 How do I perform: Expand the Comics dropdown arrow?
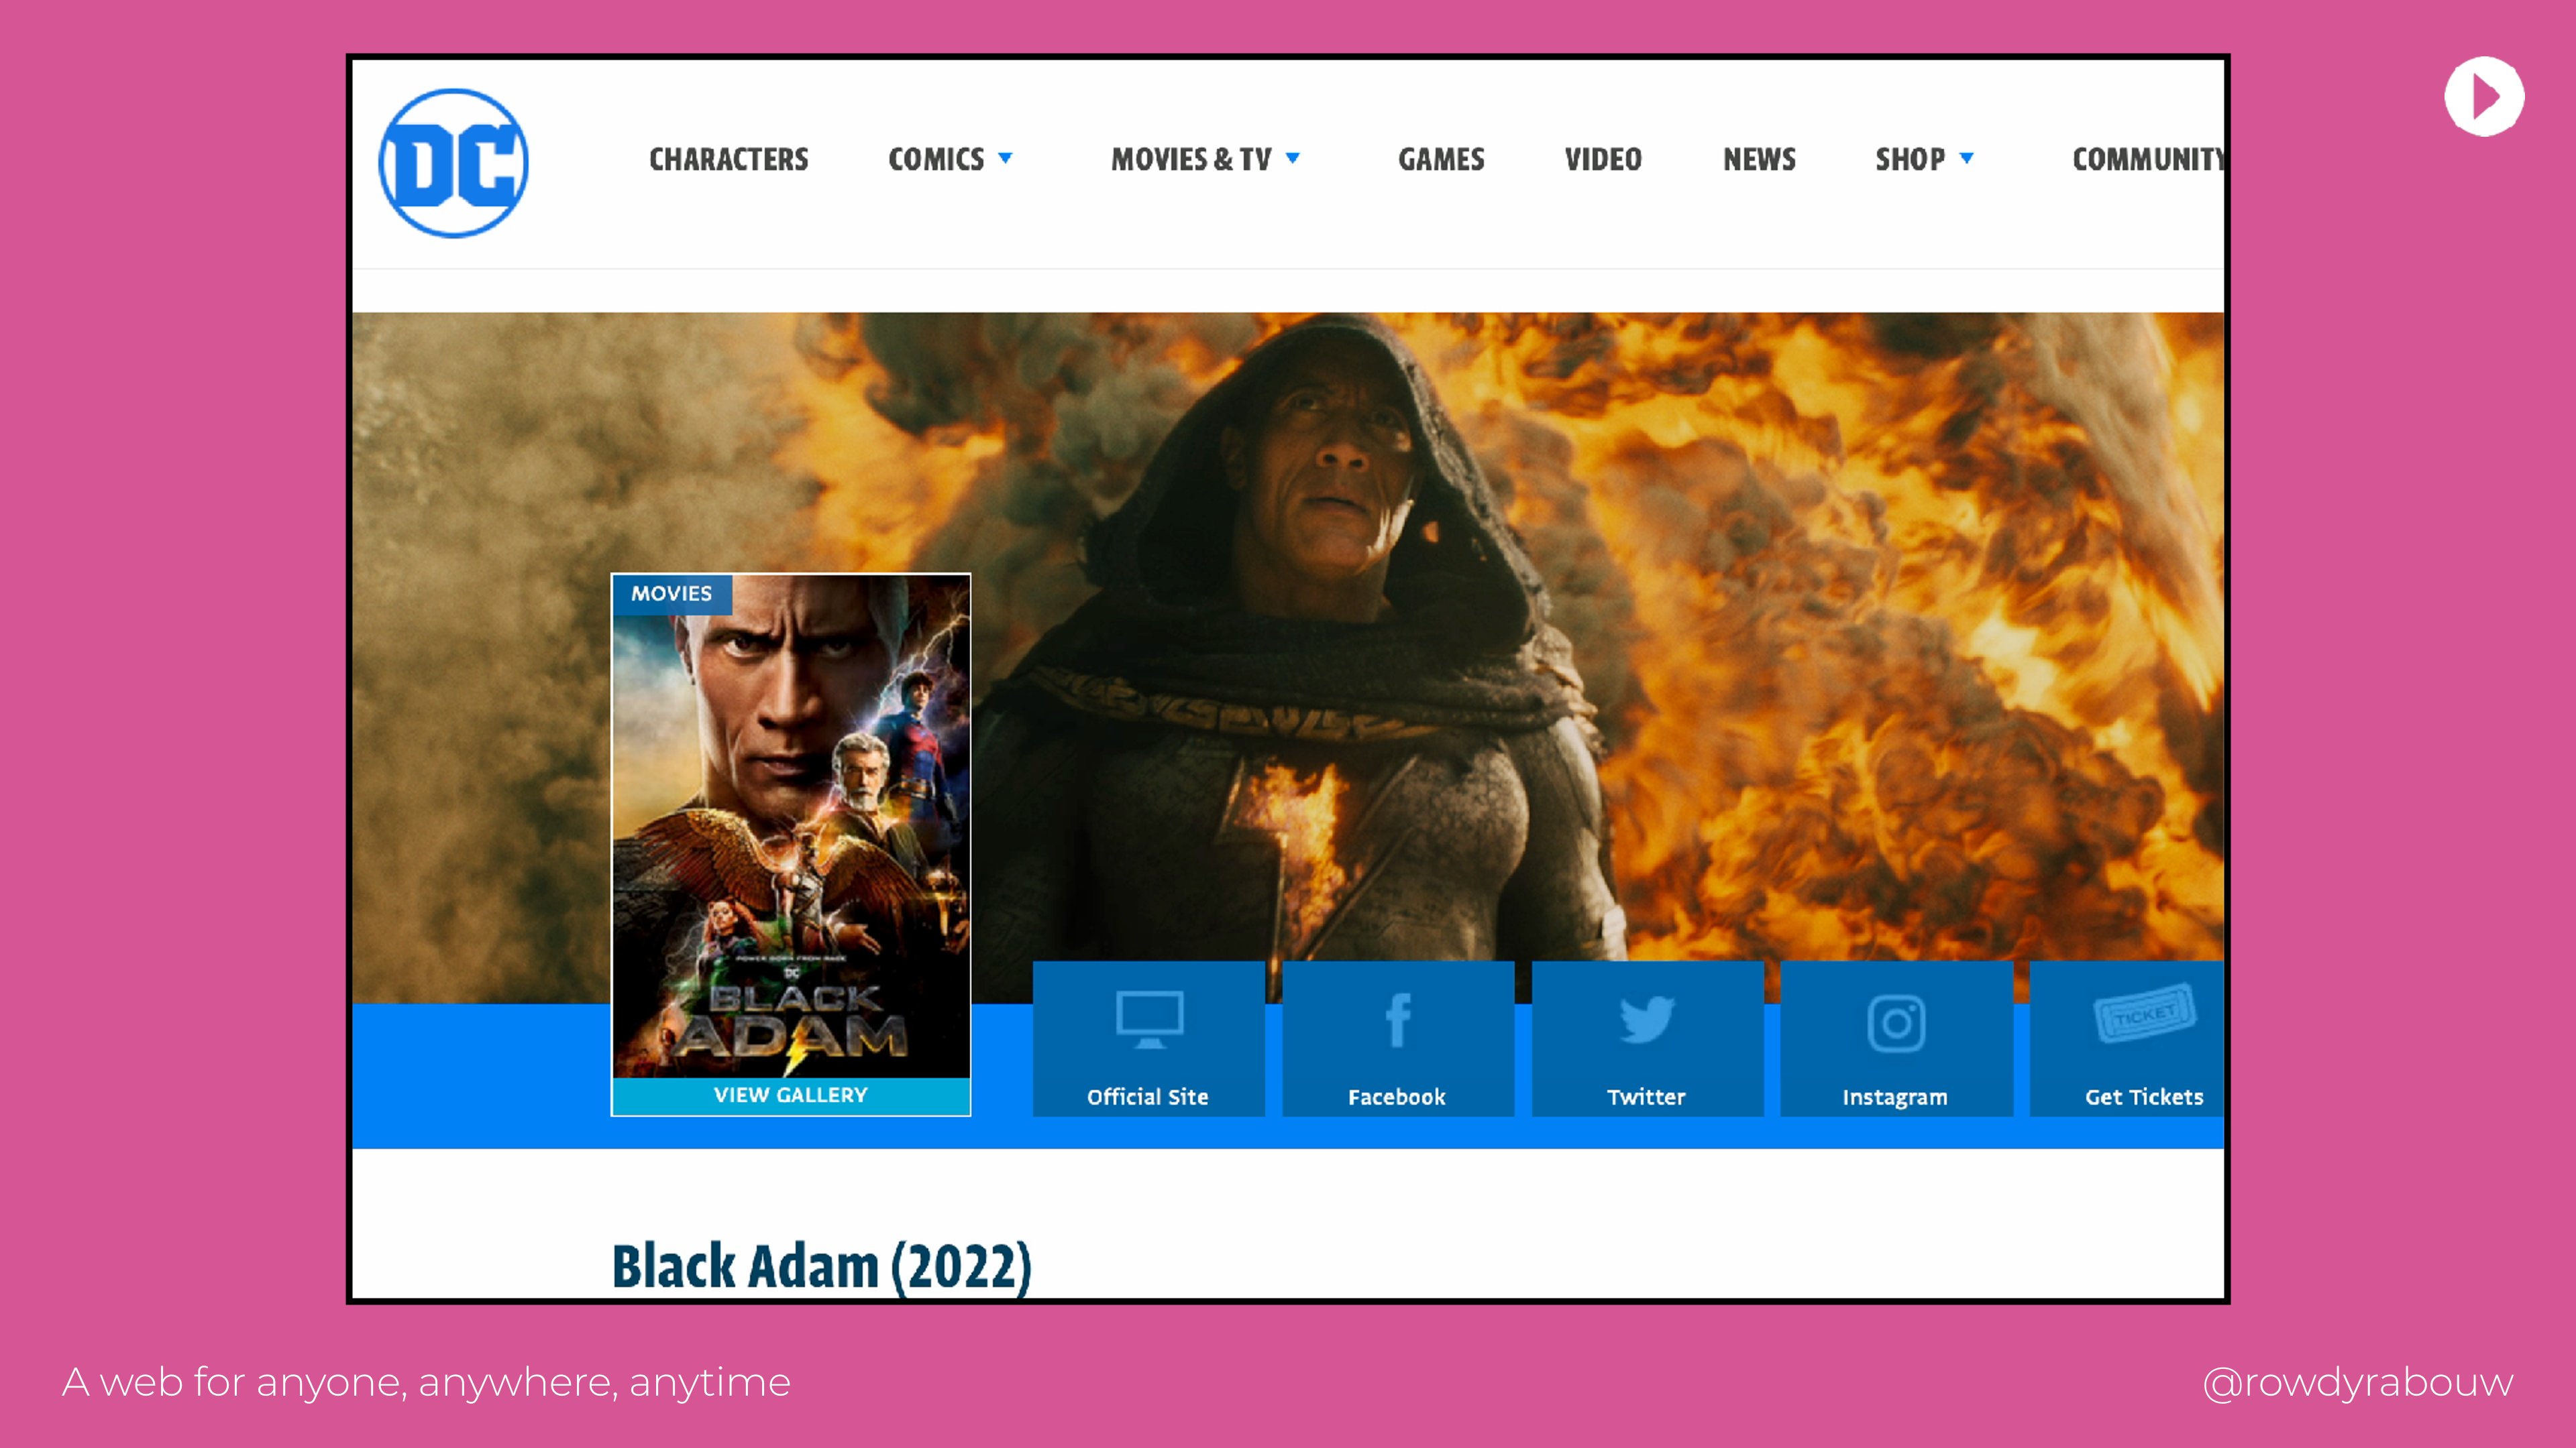point(1005,158)
